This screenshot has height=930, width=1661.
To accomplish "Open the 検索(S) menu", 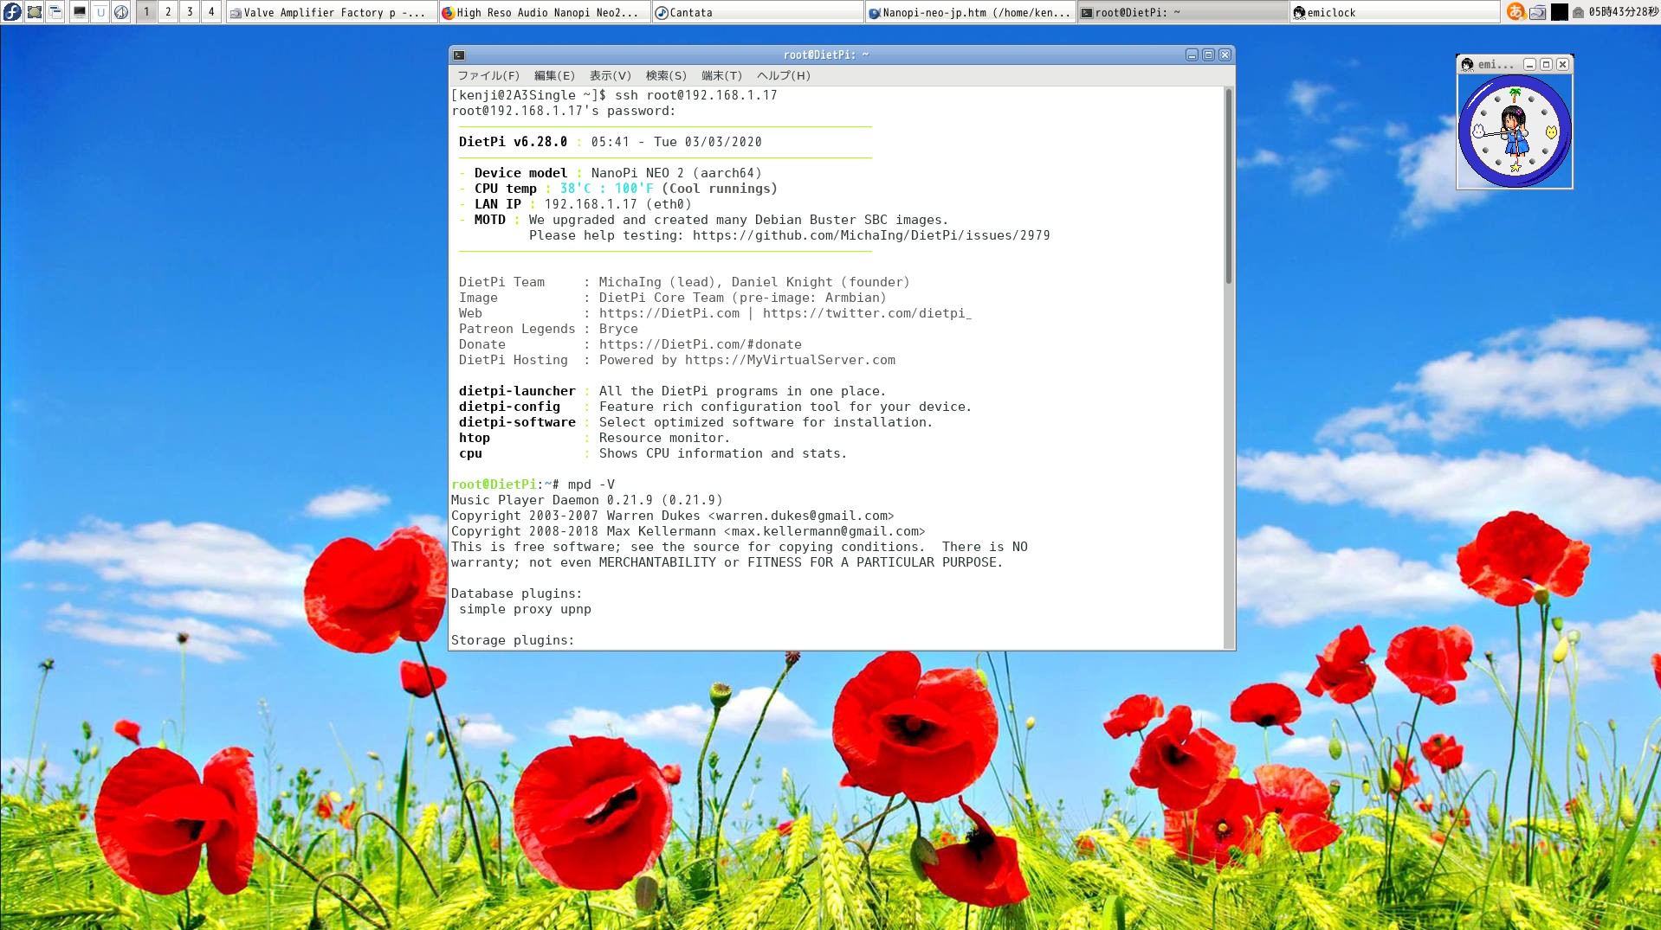I will [666, 76].
